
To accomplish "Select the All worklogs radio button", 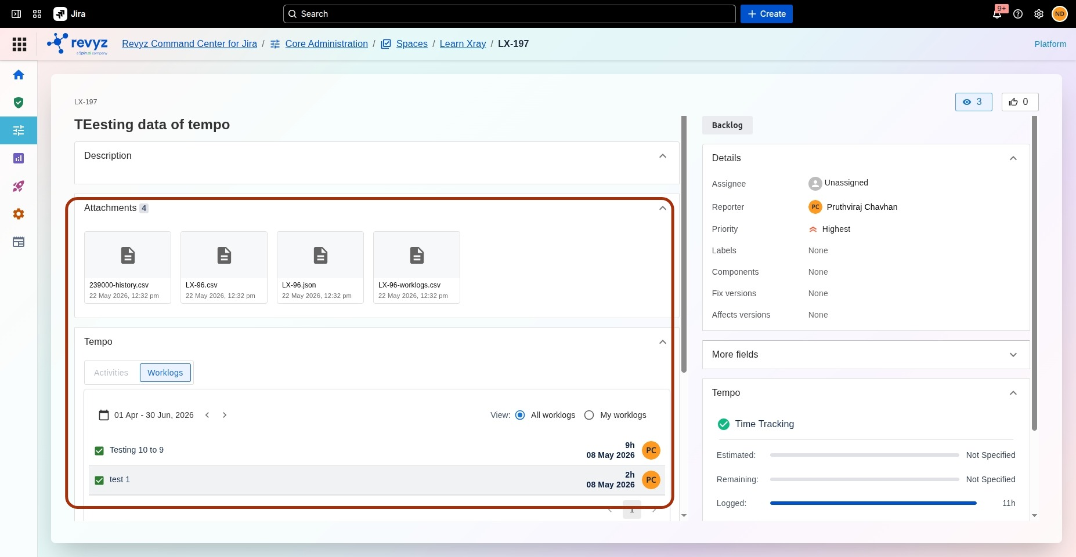I will click(520, 415).
